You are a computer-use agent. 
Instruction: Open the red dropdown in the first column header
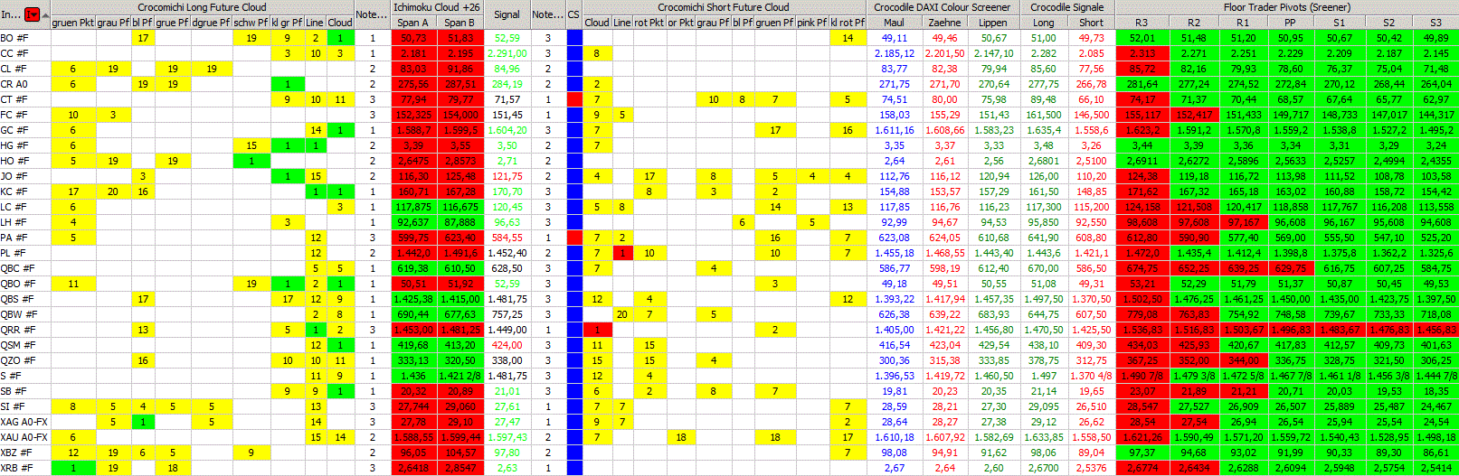click(33, 14)
